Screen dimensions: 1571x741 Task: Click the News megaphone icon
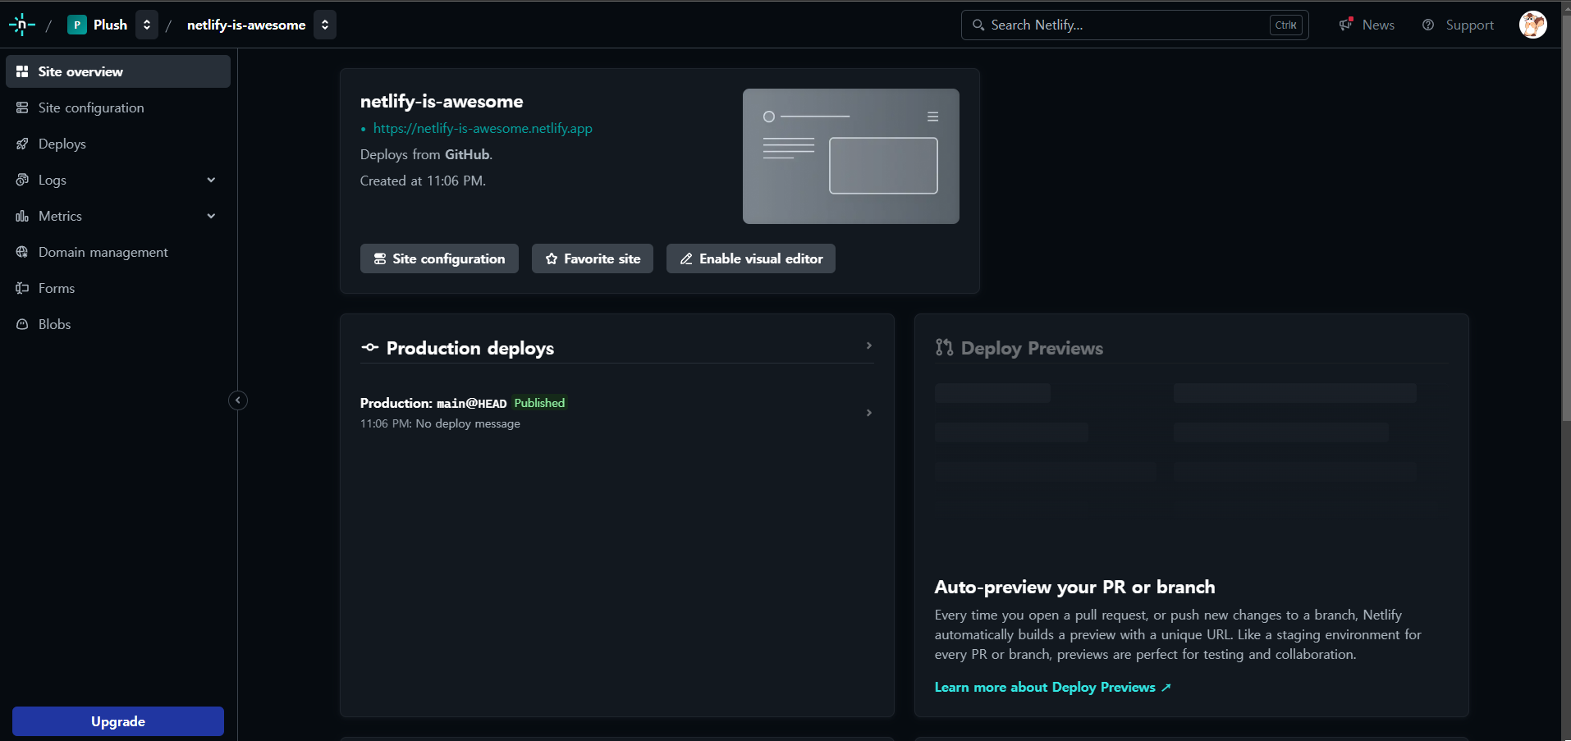tap(1346, 25)
